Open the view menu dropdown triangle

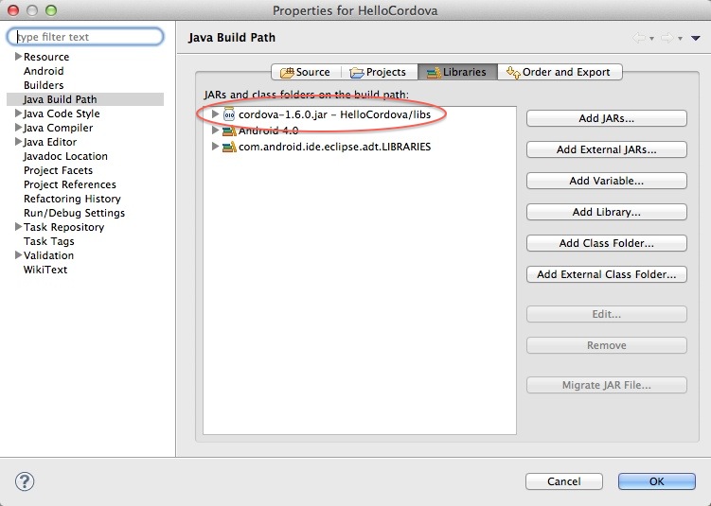(x=695, y=38)
